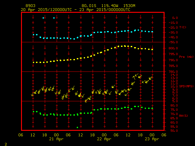Click the 9.0 wind speed tick value
The height and width of the screenshot is (146, 195).
(175, 90)
